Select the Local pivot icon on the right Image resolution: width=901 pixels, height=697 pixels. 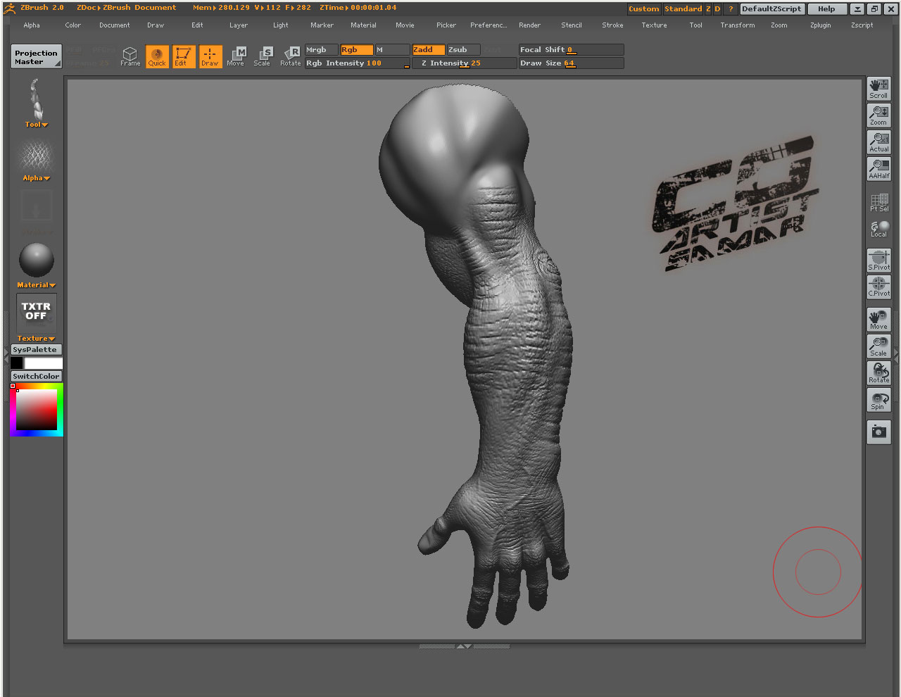point(878,228)
